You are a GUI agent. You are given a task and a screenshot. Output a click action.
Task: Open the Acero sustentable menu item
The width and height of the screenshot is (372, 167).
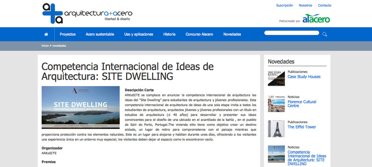[x=100, y=34]
